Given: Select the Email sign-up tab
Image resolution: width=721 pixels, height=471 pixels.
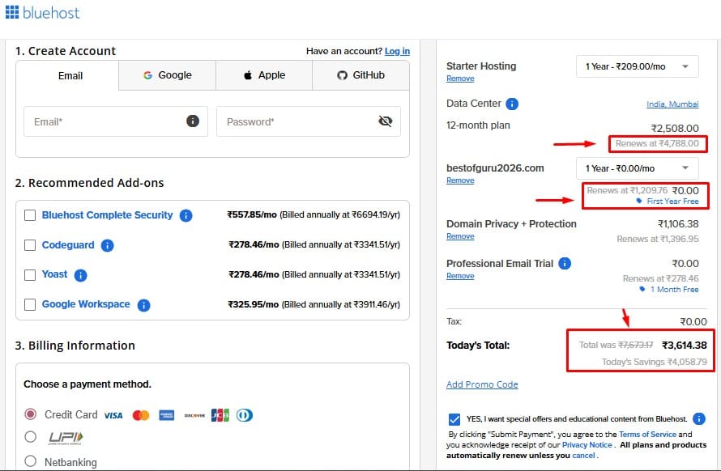Looking at the screenshot, I should pyautogui.click(x=67, y=76).
